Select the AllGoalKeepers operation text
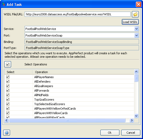Screen dimensions: 143x139 click(44, 86)
